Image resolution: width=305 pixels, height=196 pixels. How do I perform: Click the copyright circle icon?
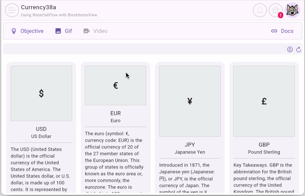click(290, 49)
